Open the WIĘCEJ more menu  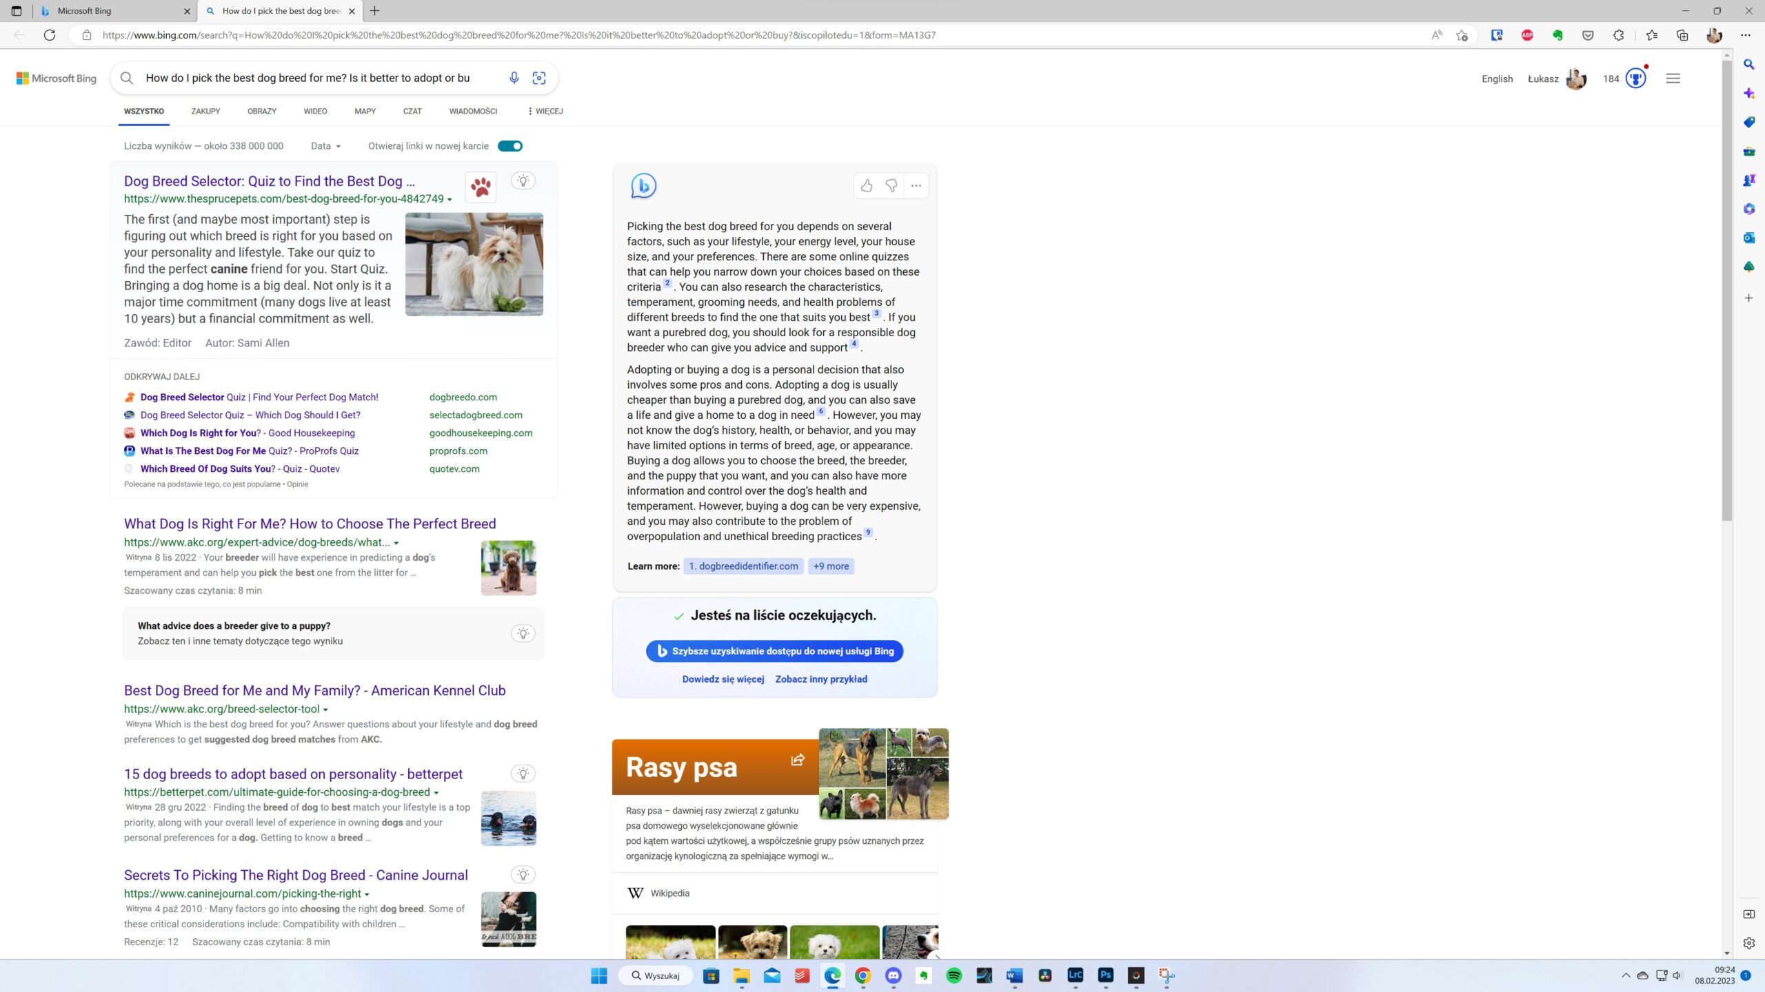click(x=545, y=111)
